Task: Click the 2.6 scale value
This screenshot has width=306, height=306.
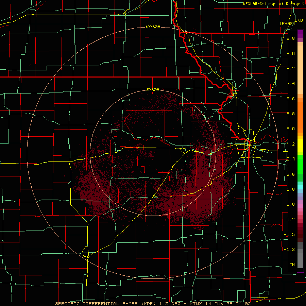Action: click(291, 174)
